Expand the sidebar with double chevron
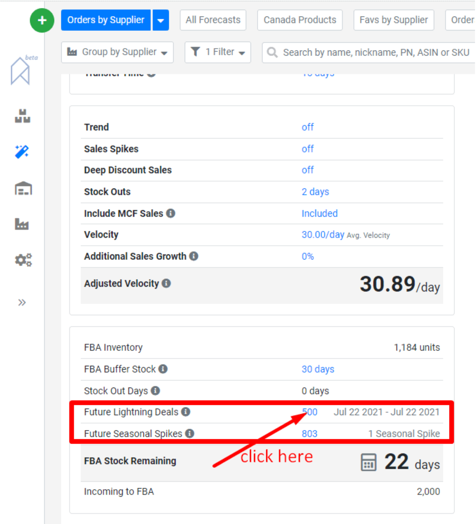476x524 pixels. click(22, 302)
